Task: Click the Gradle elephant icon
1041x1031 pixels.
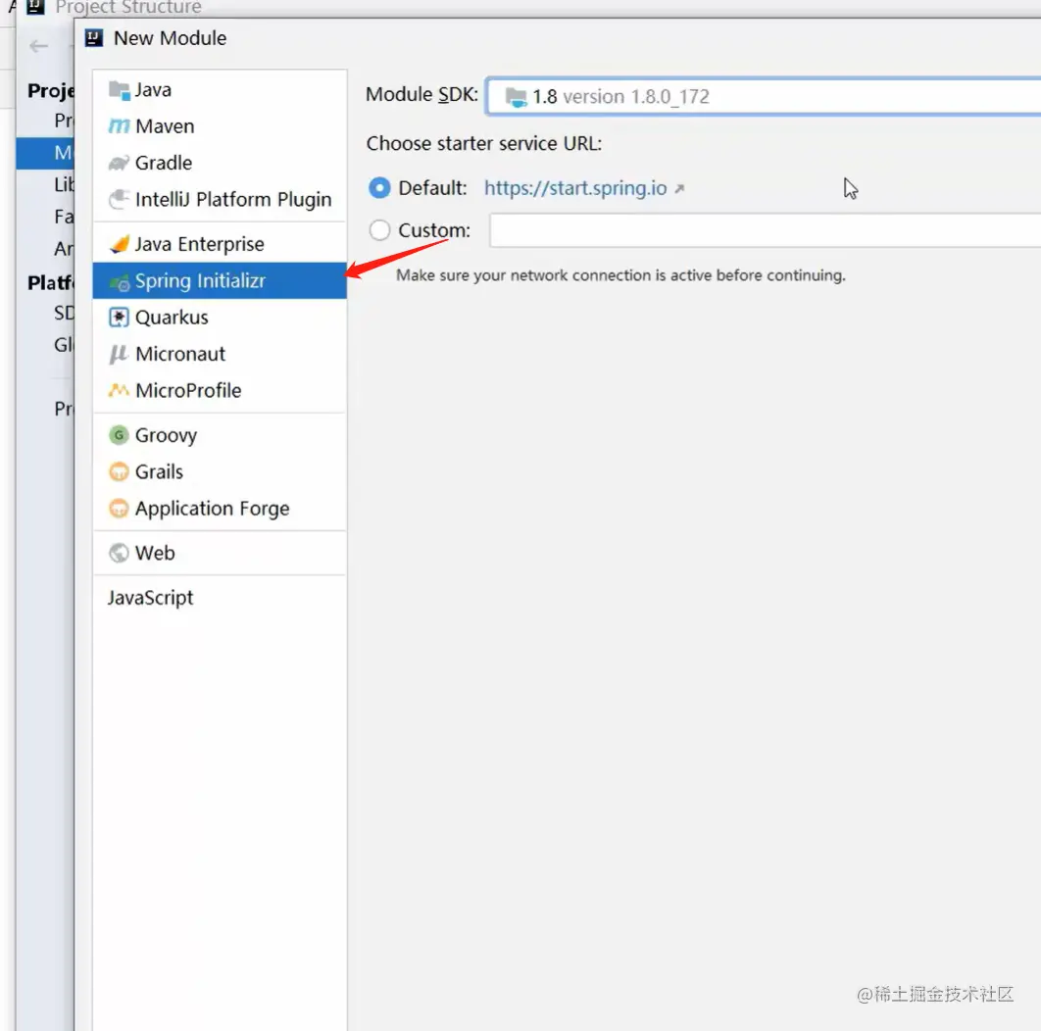Action: coord(119,163)
